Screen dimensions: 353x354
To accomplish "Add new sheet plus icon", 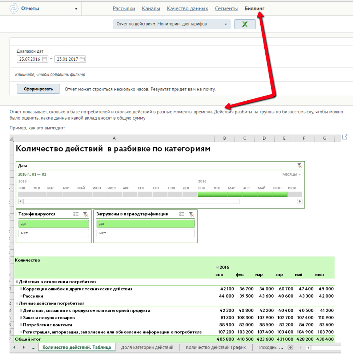I will click(x=290, y=347).
